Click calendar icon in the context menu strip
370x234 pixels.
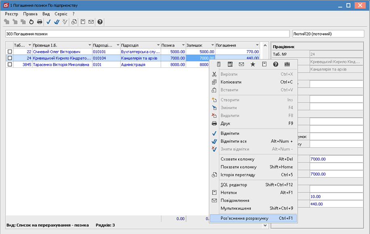coord(230,64)
